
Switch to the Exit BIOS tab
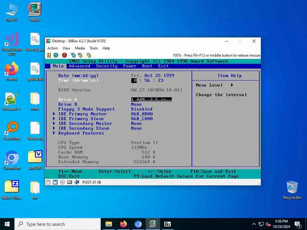pos(163,66)
